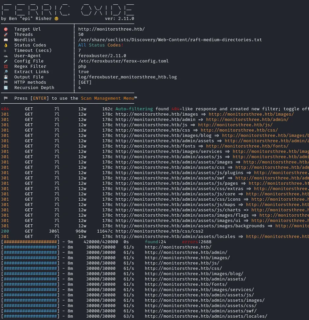Open the http://monitorsthree.htb/css/css2 URL
Viewport: 309px width, 320px height.
[x=159, y=231]
